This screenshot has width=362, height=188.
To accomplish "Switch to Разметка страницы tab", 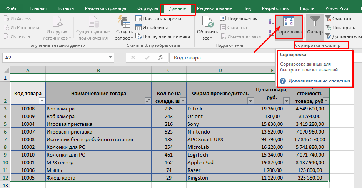I will tap(105, 8).
